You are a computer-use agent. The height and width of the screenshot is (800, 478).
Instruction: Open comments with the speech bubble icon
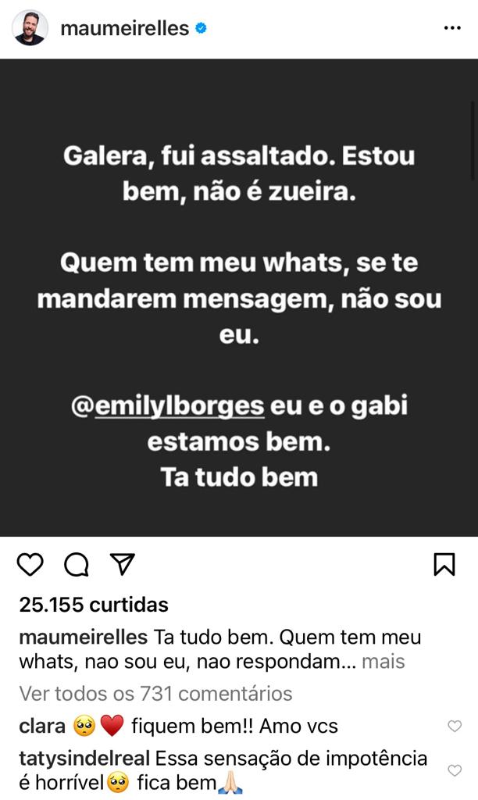[x=77, y=564]
